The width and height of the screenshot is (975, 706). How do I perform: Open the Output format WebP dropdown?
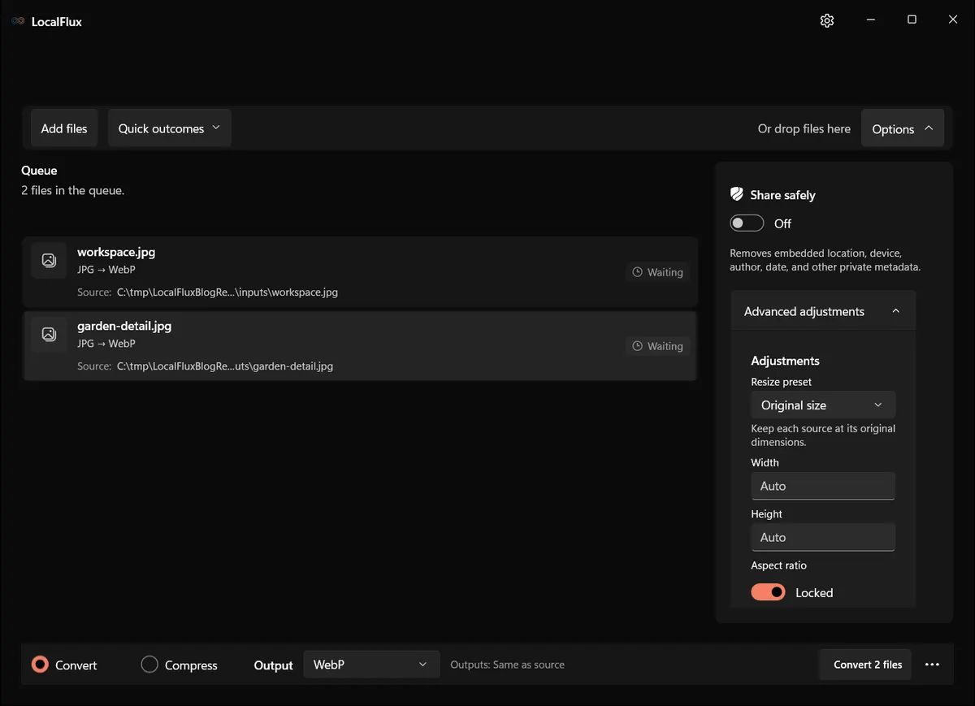tap(371, 665)
